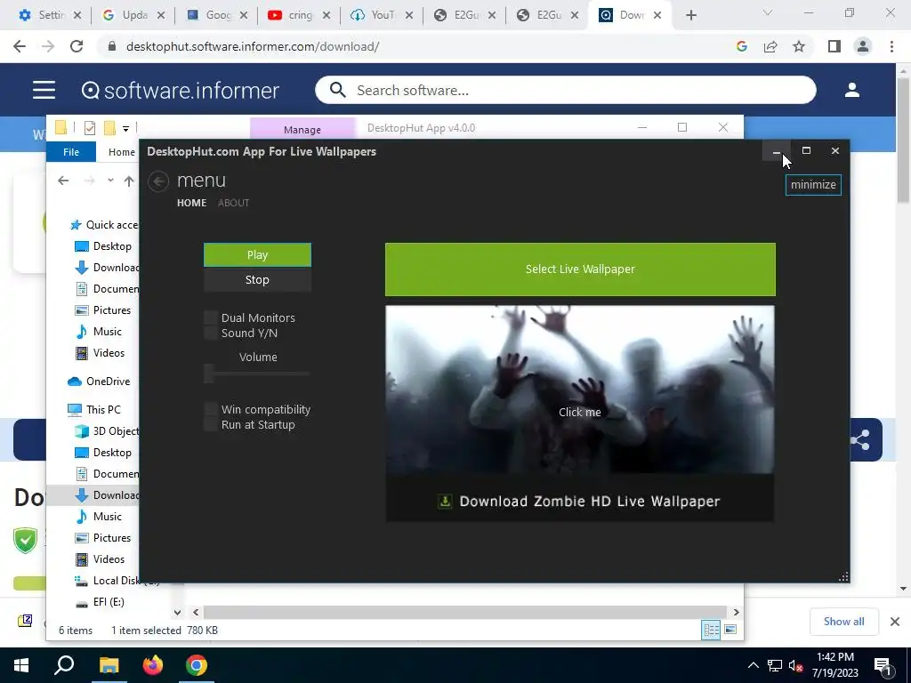Viewport: 911px width, 683px height.
Task: Click navigation pane scroll down arrow
Action: click(177, 612)
